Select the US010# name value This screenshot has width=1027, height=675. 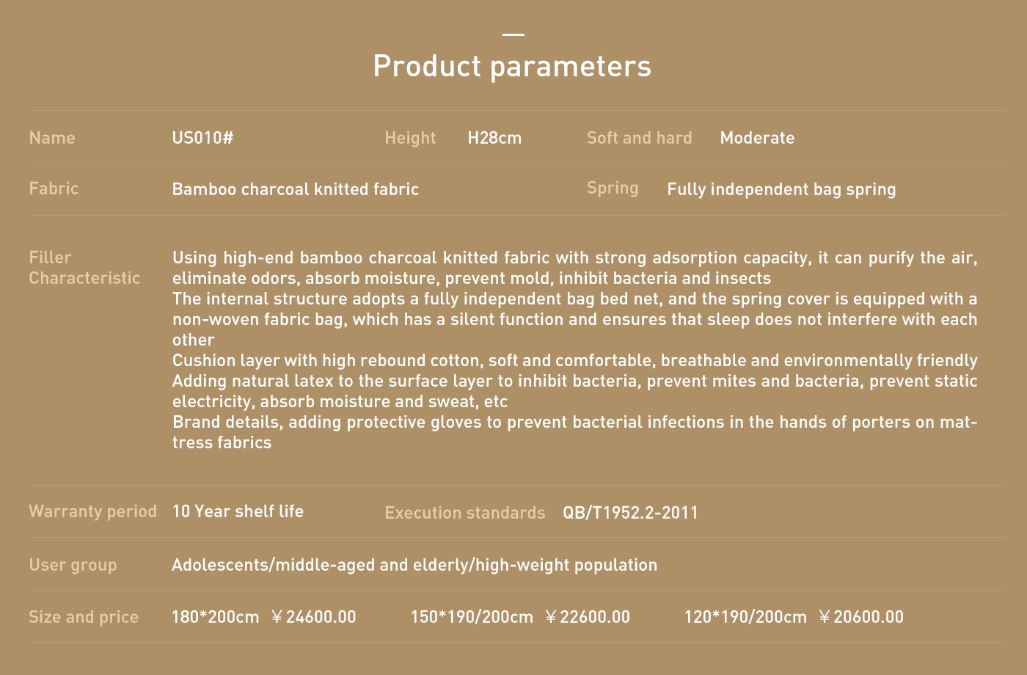[202, 138]
